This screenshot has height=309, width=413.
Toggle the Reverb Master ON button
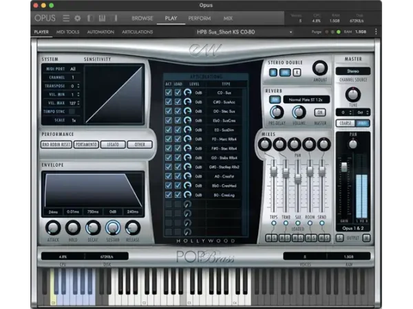coord(320,113)
